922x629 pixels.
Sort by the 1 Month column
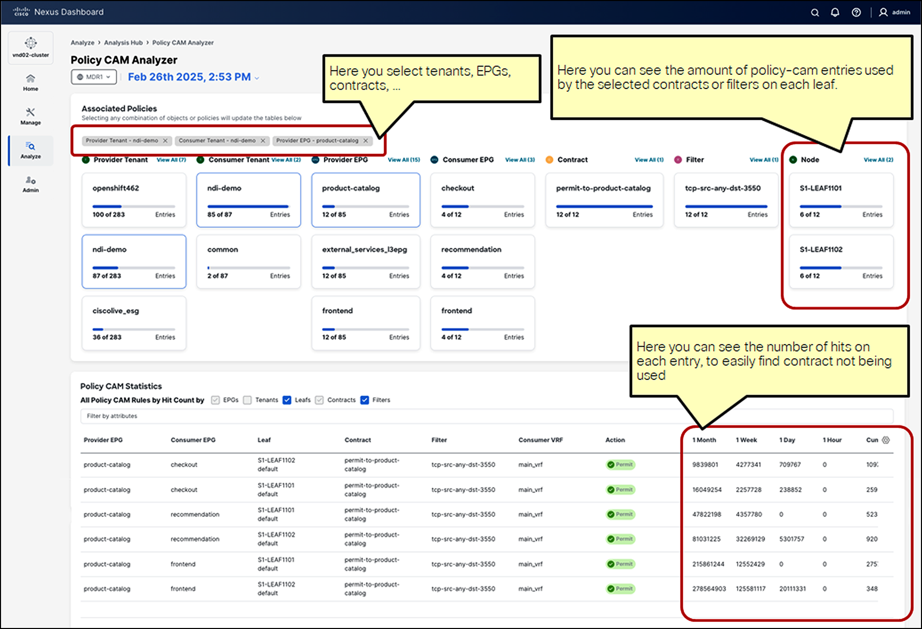704,440
